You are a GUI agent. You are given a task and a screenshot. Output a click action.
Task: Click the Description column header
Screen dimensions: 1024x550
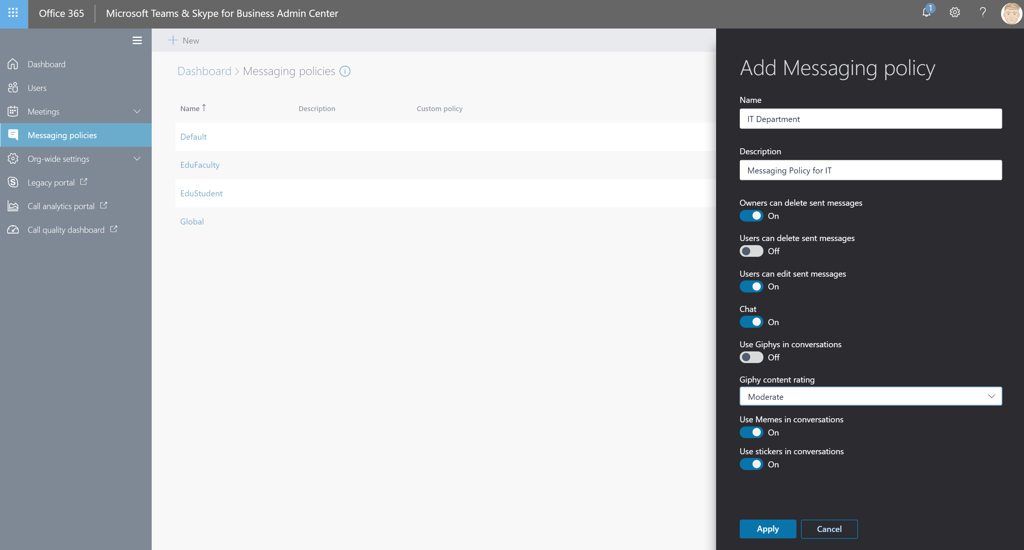click(317, 108)
